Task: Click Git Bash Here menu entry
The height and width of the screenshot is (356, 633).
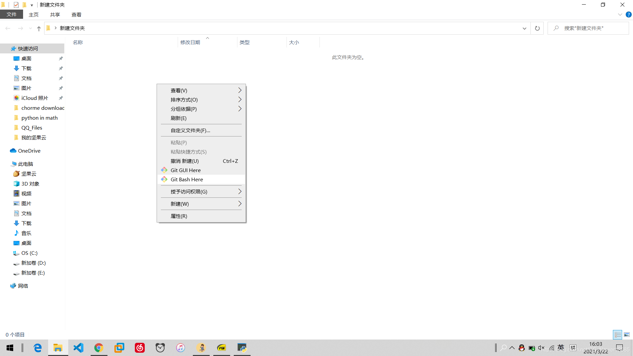Action: coord(187,179)
